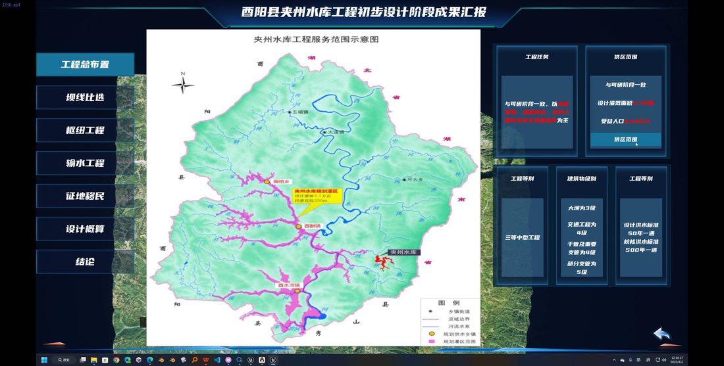Open the orange magnifier search app icon

pos(195,360)
